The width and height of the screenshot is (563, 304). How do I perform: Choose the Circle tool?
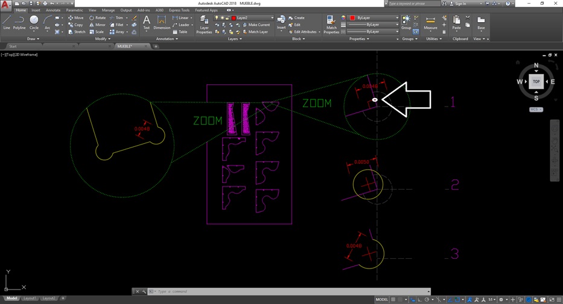tap(34, 22)
